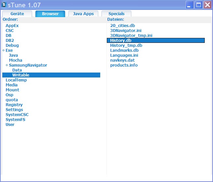The width and height of the screenshot is (213, 182).
Task: Select the products.info file
Action: [124, 65]
